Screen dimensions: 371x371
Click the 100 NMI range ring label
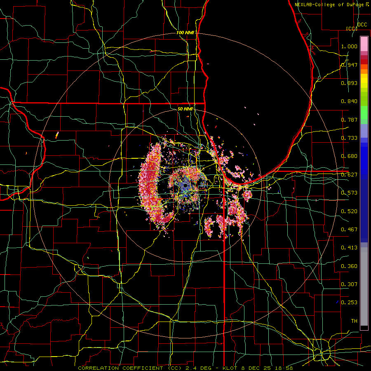[185, 33]
